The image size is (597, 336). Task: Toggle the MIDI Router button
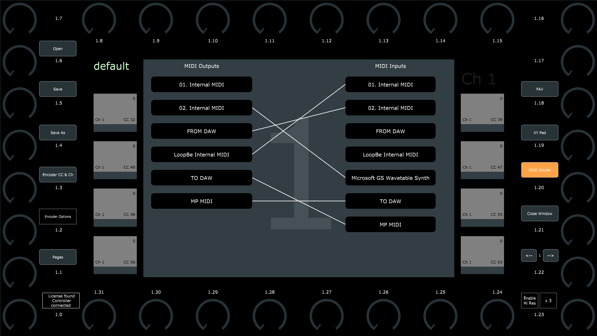[540, 170]
